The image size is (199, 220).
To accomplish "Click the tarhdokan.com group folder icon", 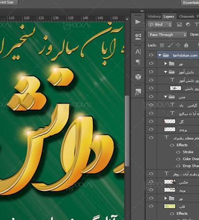I will 166,55.
